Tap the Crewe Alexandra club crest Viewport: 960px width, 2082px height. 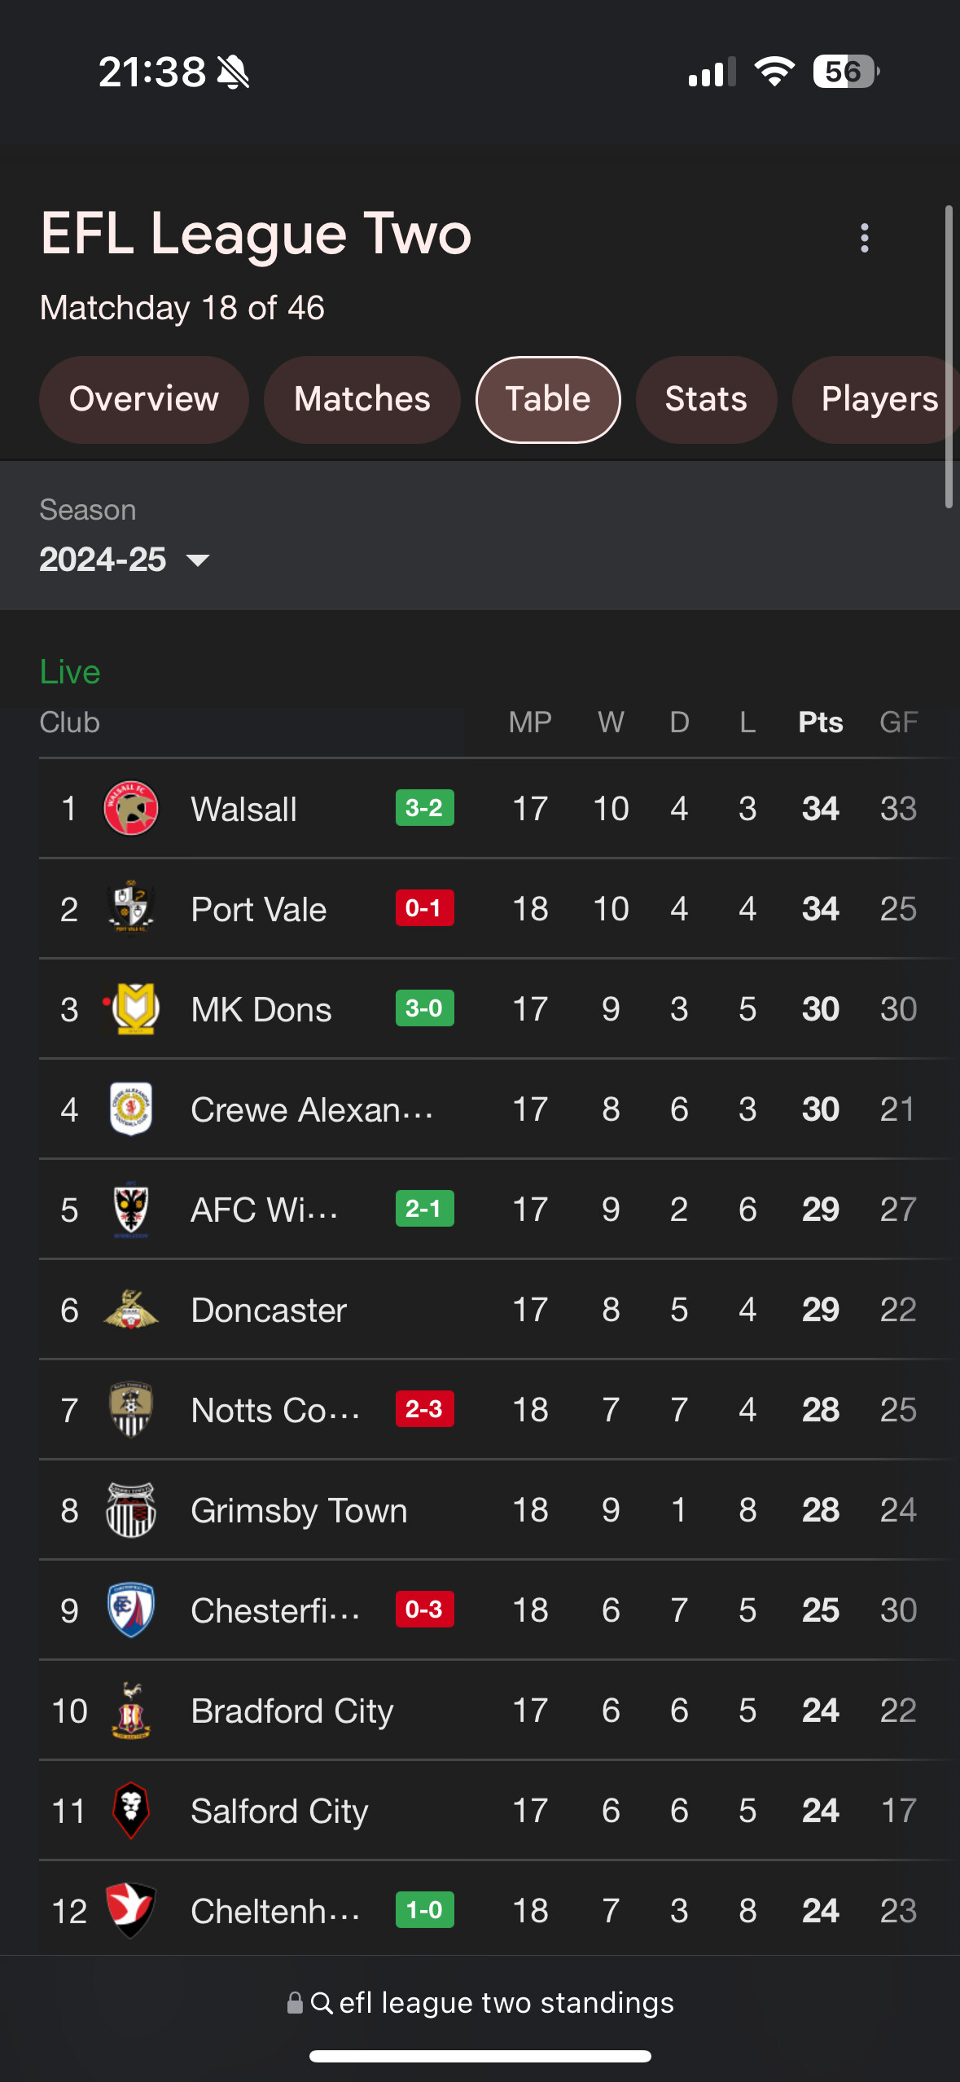(x=131, y=1109)
